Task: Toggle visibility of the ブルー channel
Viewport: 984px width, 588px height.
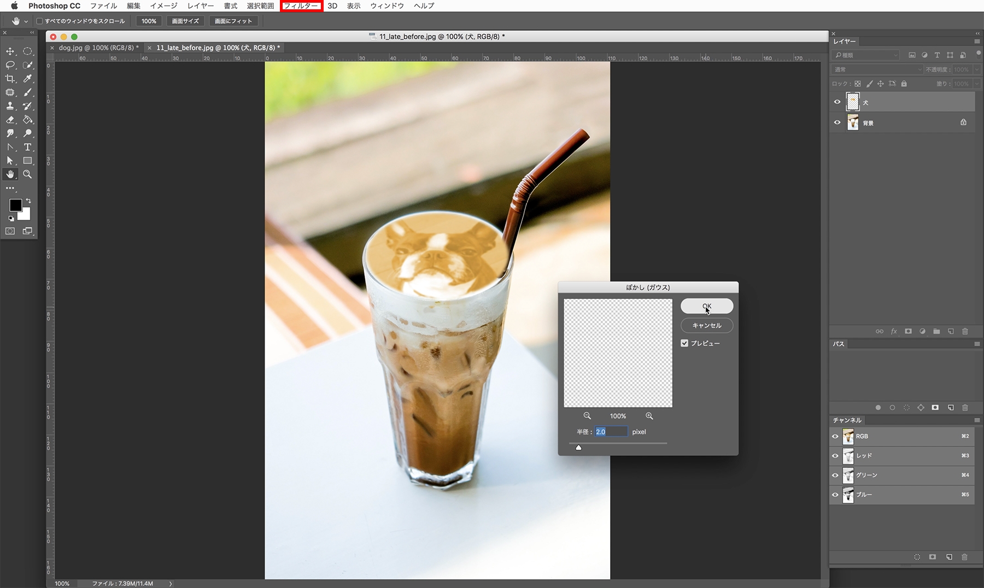Action: tap(835, 495)
